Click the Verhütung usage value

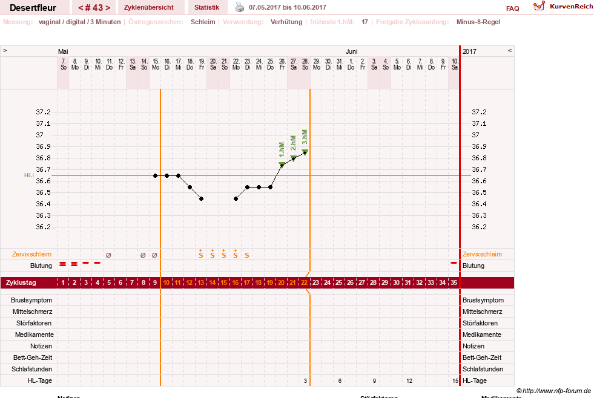pos(286,22)
